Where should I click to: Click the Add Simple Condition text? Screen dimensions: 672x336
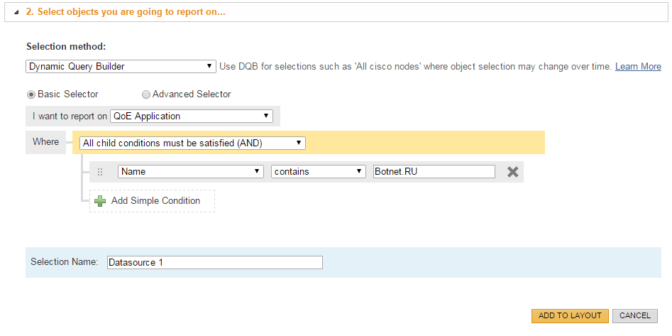(x=155, y=201)
